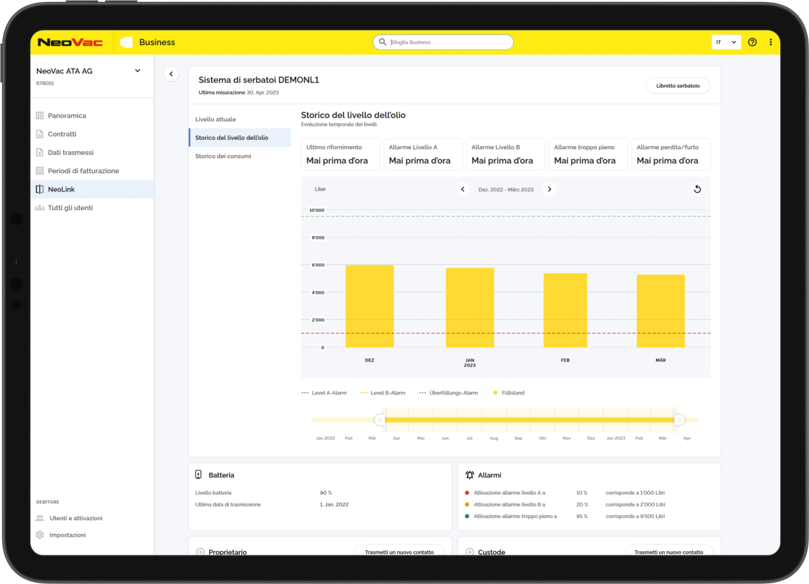Viewport: 809px width, 584px height.
Task: Open Utenti e attivazioni link
Action: coord(76,518)
